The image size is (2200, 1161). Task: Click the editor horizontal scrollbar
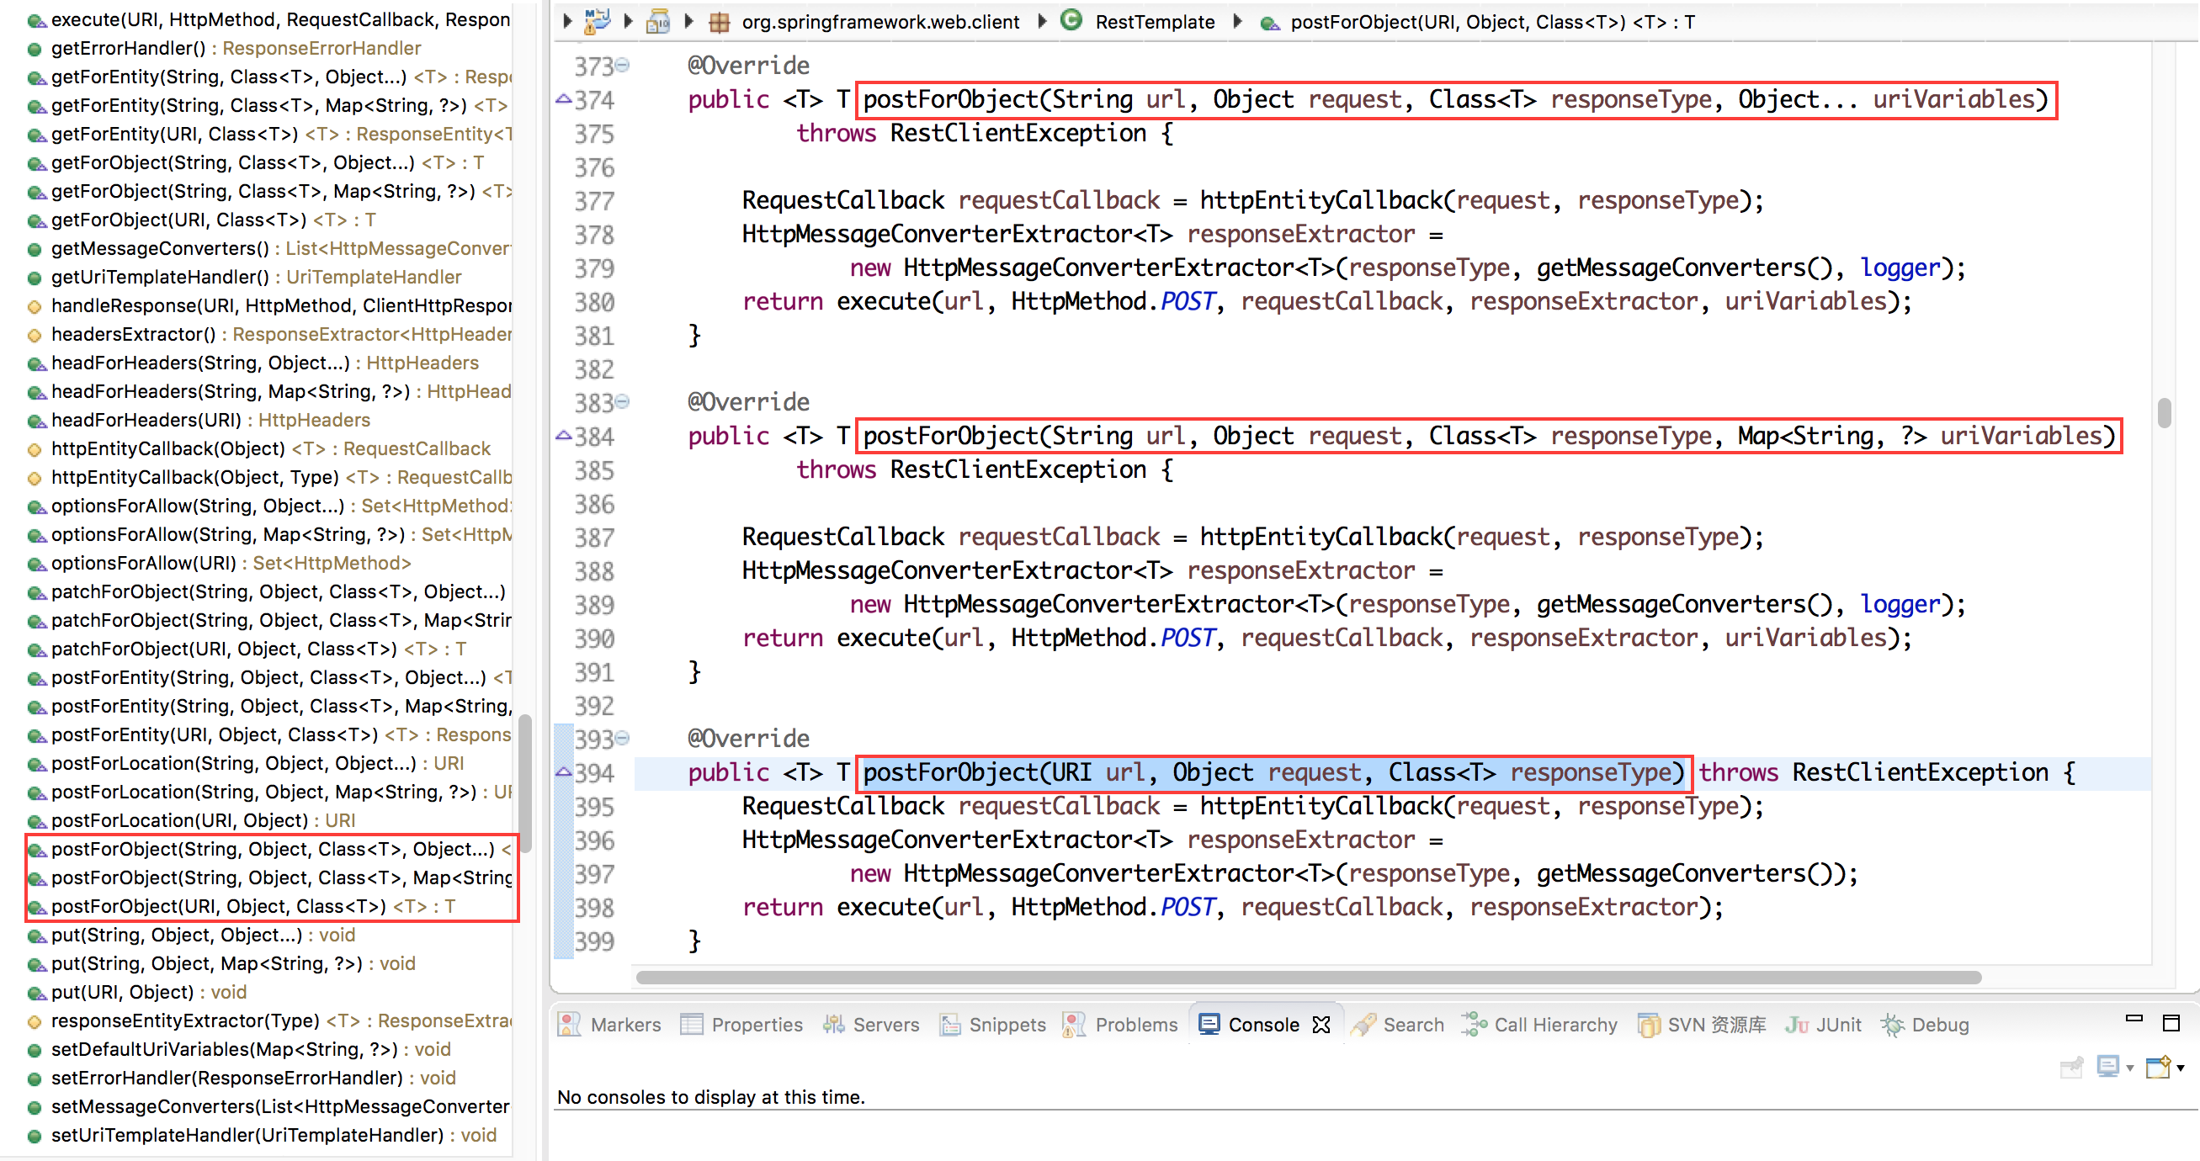(x=1307, y=978)
